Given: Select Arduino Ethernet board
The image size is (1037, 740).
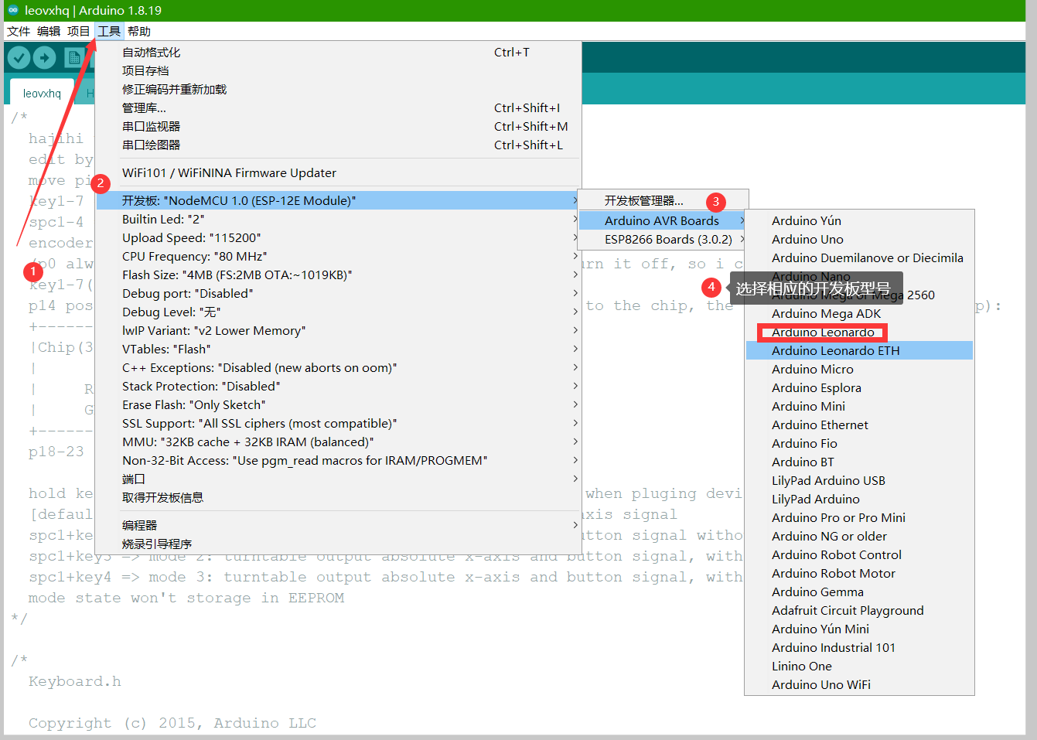Looking at the screenshot, I should tap(859, 425).
